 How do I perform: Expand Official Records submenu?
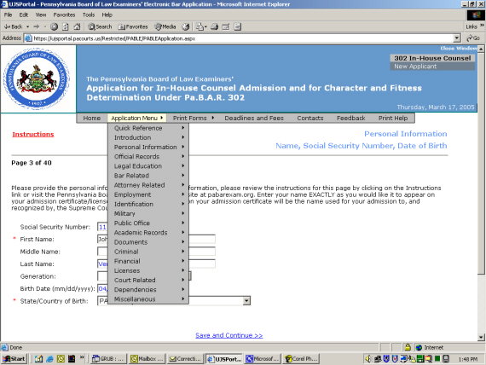[x=148, y=157]
